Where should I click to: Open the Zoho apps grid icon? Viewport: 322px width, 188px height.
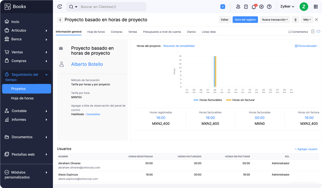(315, 7)
